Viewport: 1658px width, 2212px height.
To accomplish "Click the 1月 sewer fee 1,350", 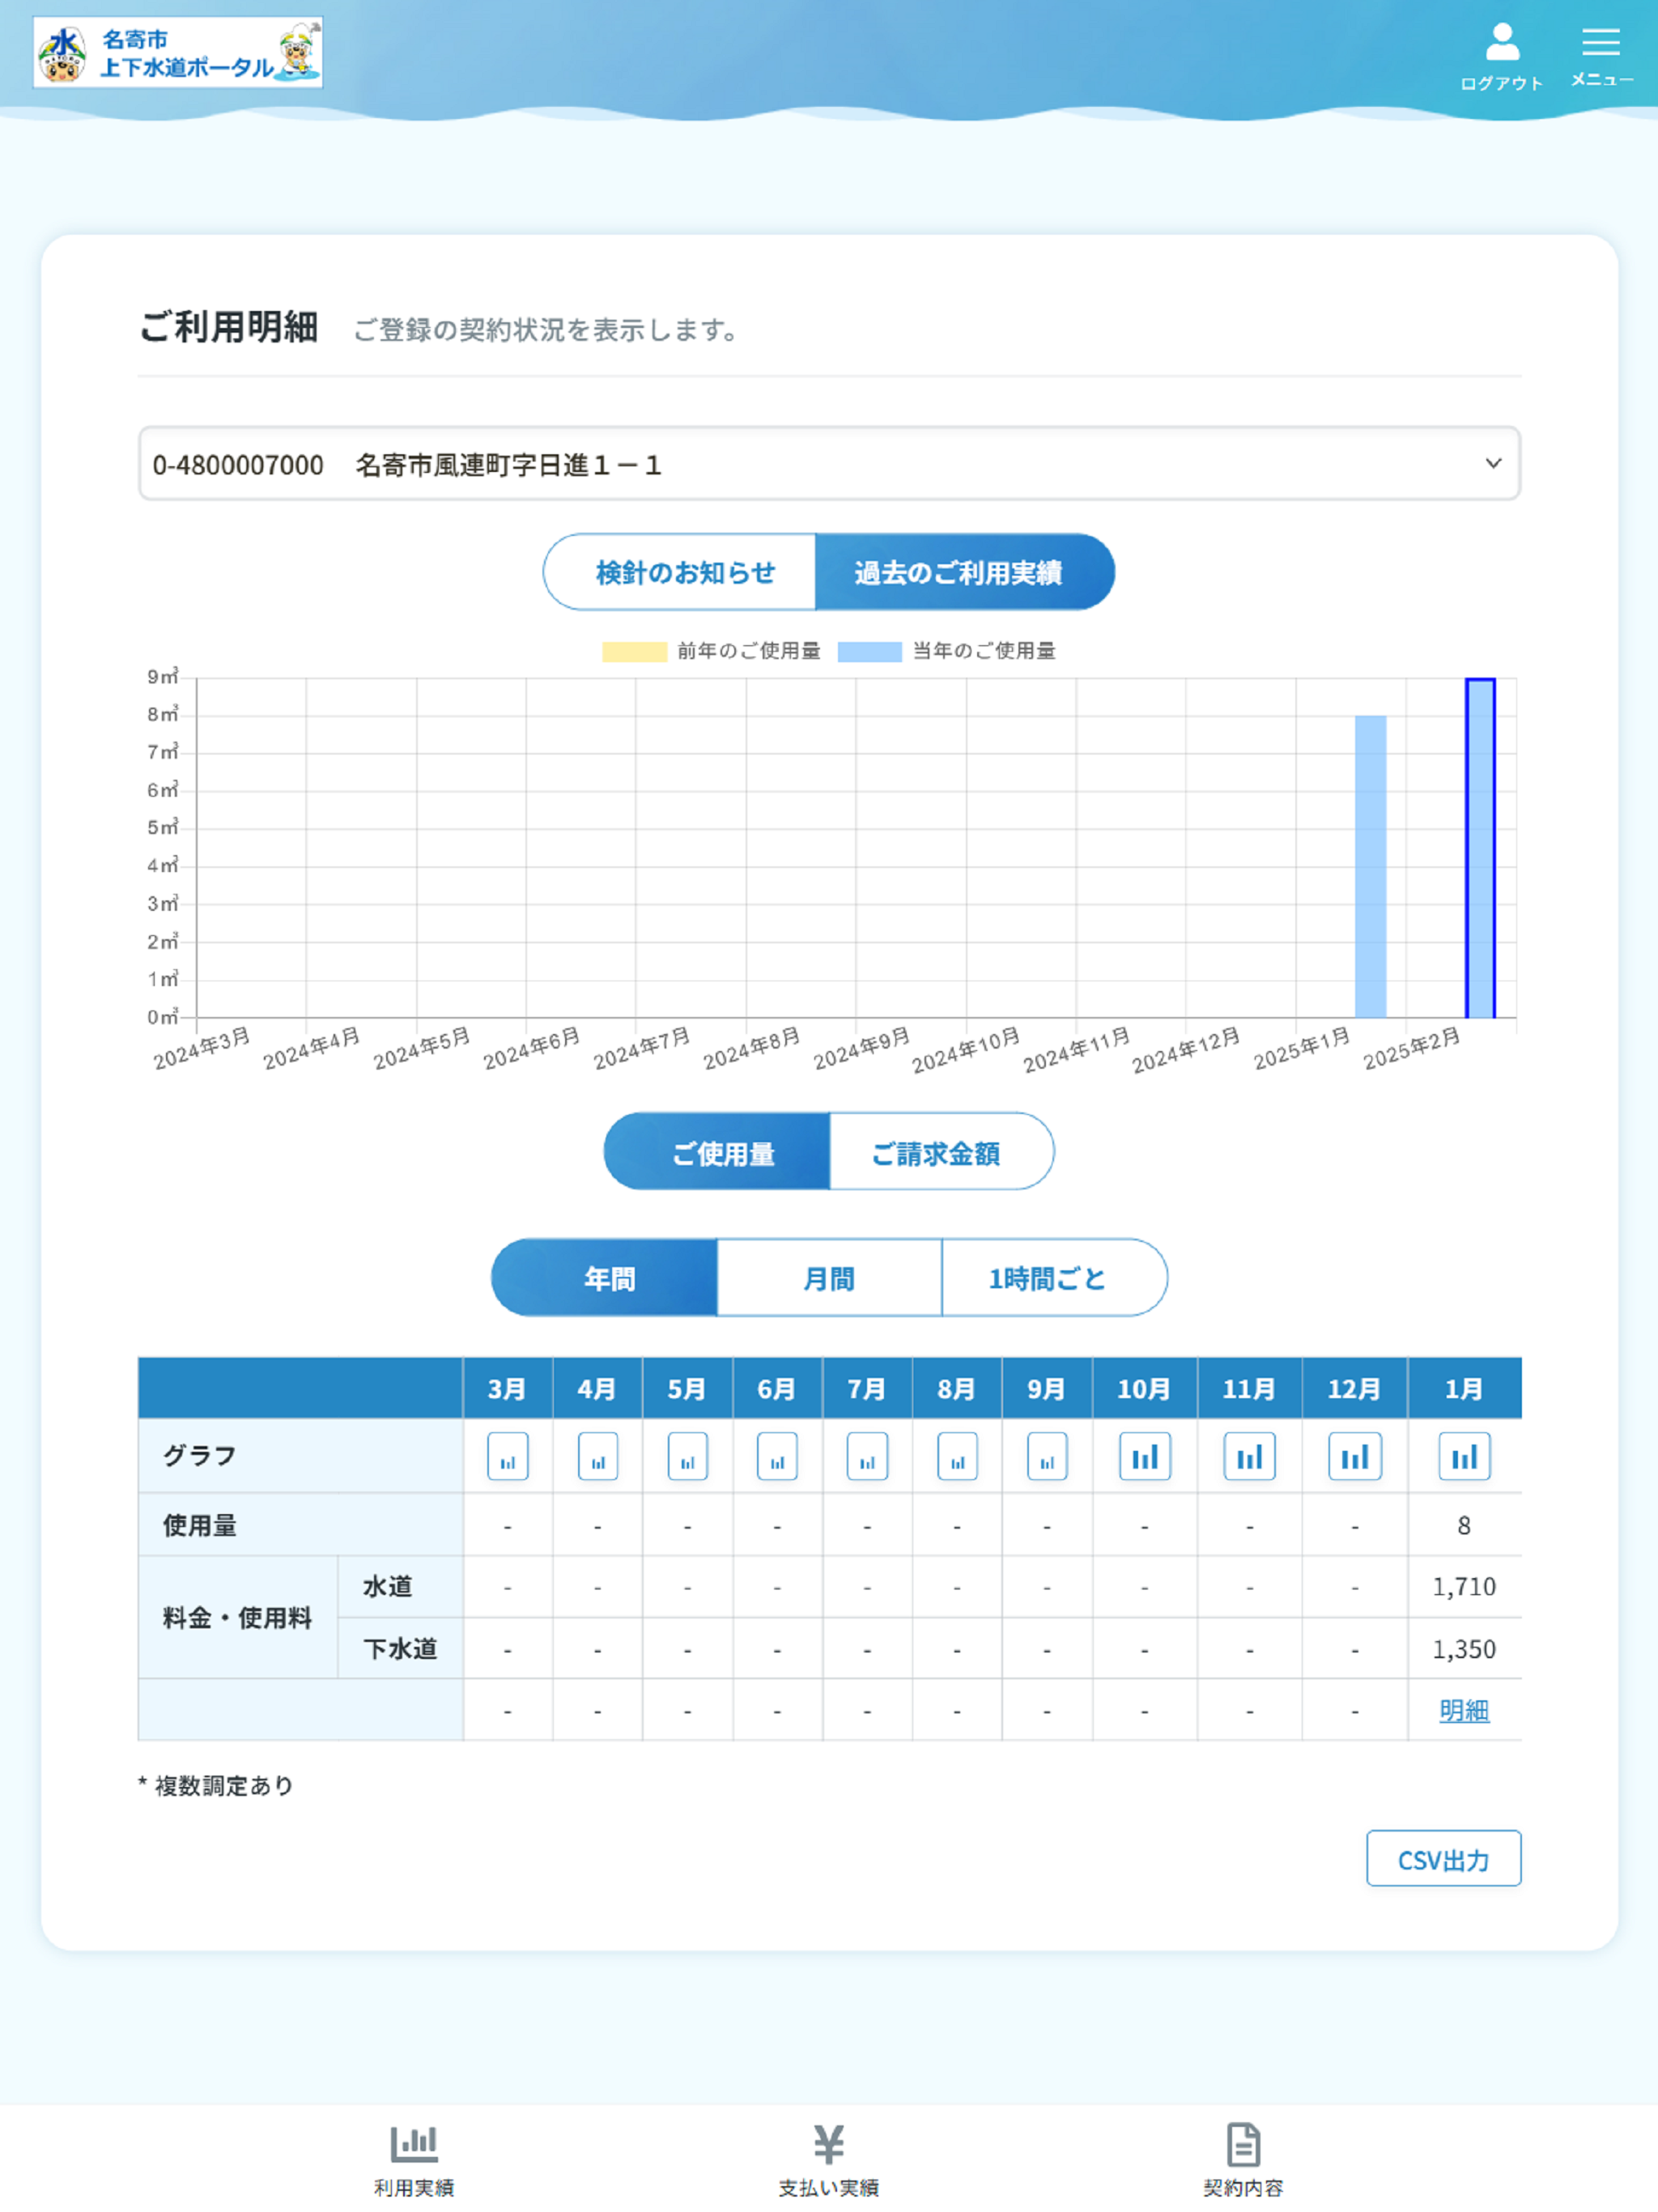I will pos(1464,1649).
